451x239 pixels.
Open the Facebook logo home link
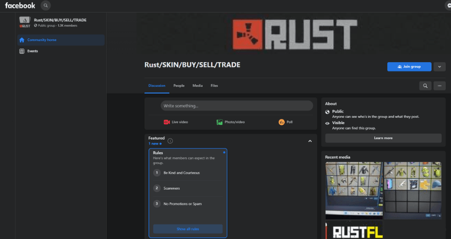[20, 5]
